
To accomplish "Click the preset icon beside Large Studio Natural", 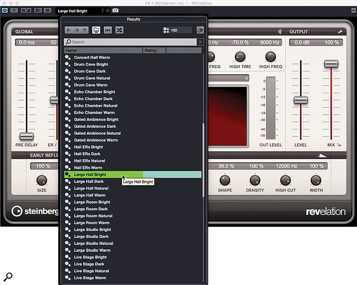I will click(x=67, y=244).
